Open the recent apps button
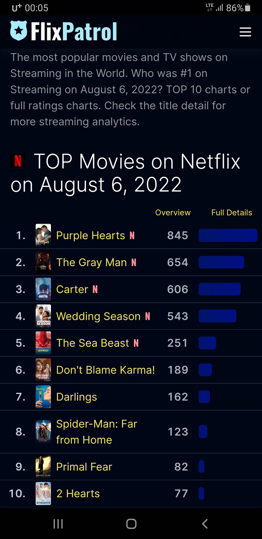 [x=58, y=524]
